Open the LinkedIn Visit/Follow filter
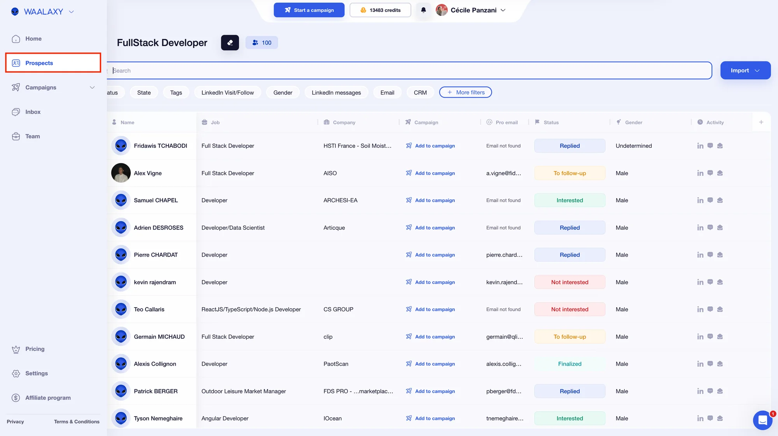Screen dimensions: 778x436 (228, 93)
